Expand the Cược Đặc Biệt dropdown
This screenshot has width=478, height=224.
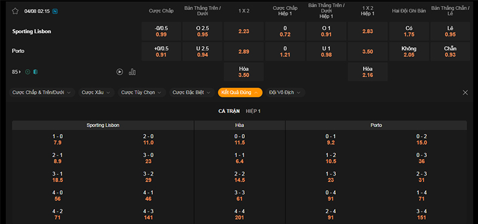click(x=192, y=93)
